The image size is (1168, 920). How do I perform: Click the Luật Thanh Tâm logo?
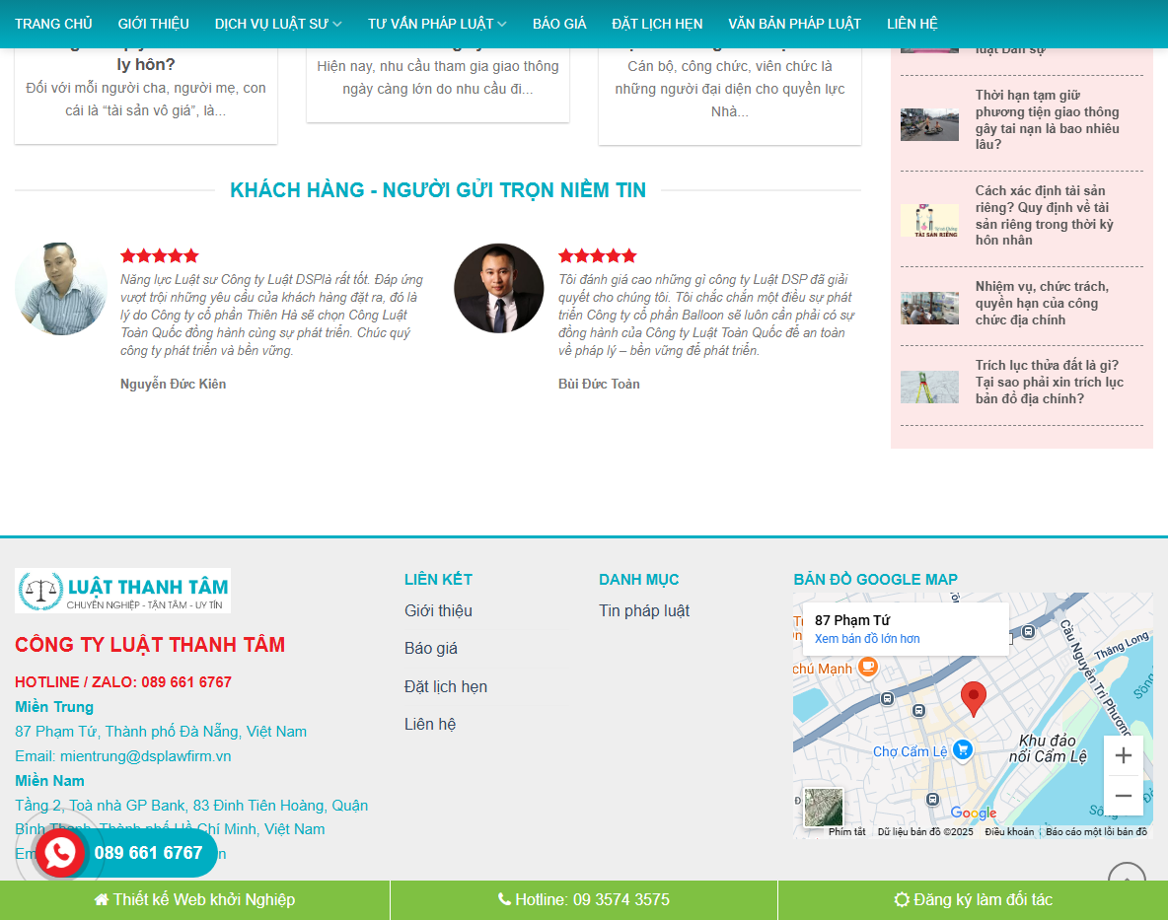click(122, 590)
